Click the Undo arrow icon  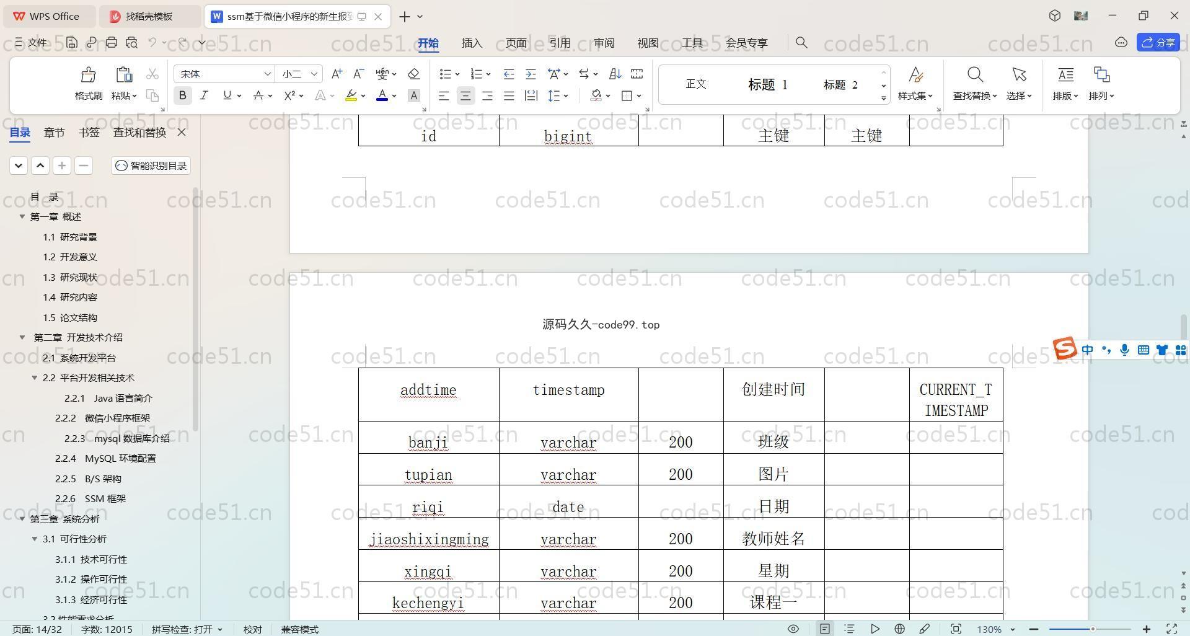(x=152, y=42)
